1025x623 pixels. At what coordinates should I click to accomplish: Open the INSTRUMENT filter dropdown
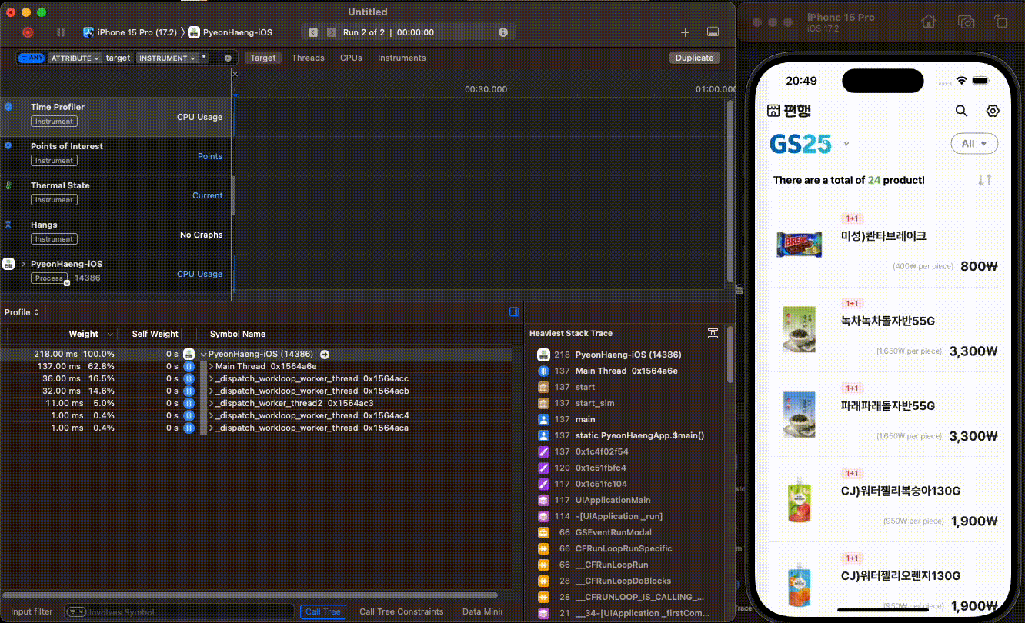[x=167, y=58]
